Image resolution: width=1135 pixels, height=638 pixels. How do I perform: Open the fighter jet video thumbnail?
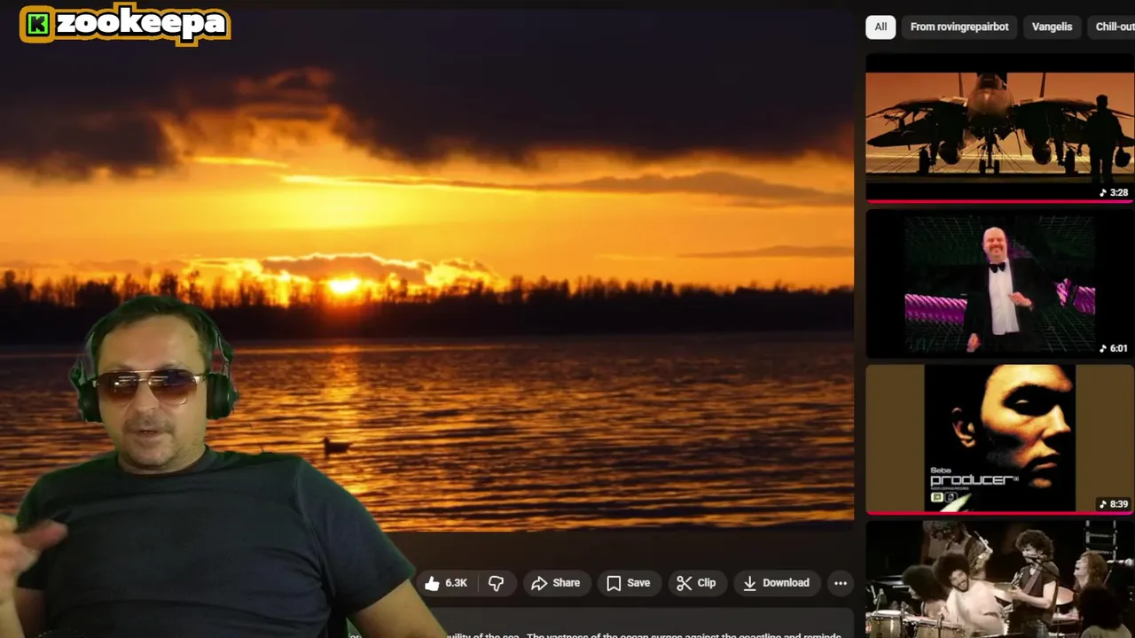click(x=999, y=128)
